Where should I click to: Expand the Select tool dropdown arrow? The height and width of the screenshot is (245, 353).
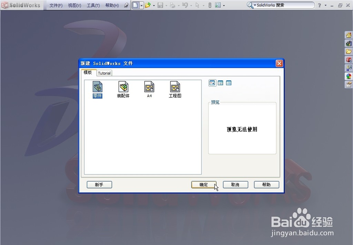click(x=203, y=5)
